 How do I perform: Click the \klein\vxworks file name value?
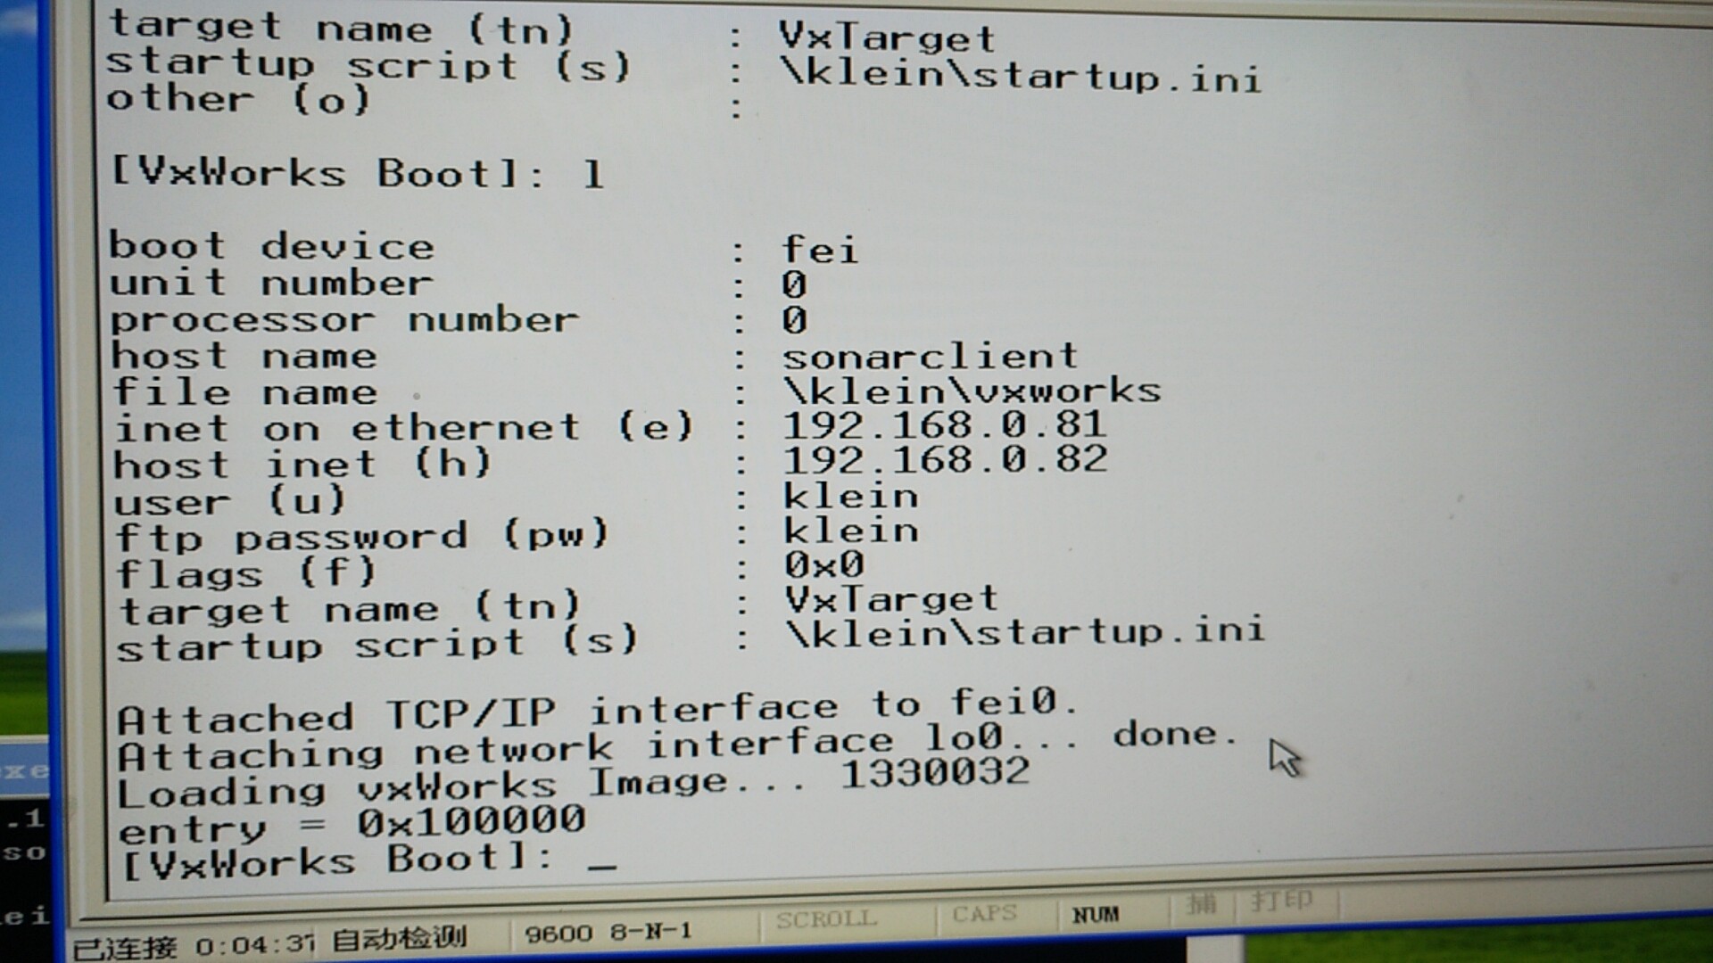(x=972, y=391)
